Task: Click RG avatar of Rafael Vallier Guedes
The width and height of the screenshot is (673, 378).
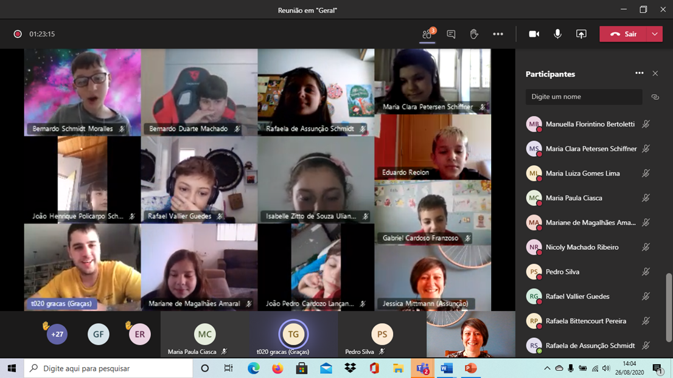Action: coord(534,297)
